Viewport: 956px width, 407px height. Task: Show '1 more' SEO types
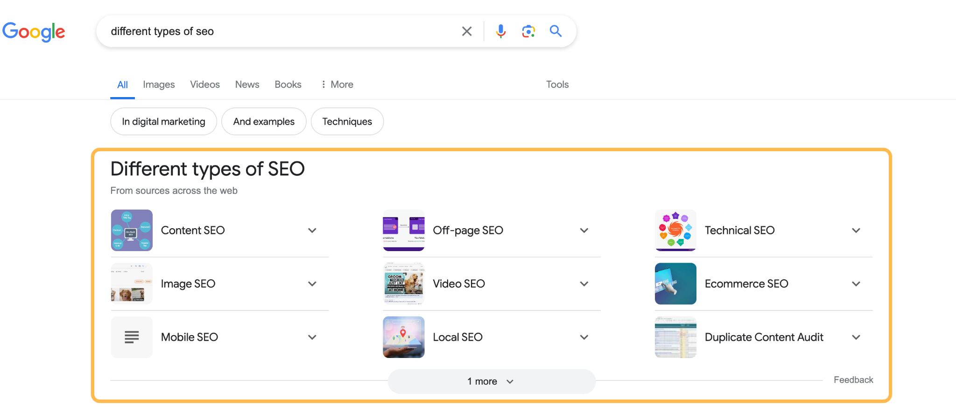coord(492,381)
